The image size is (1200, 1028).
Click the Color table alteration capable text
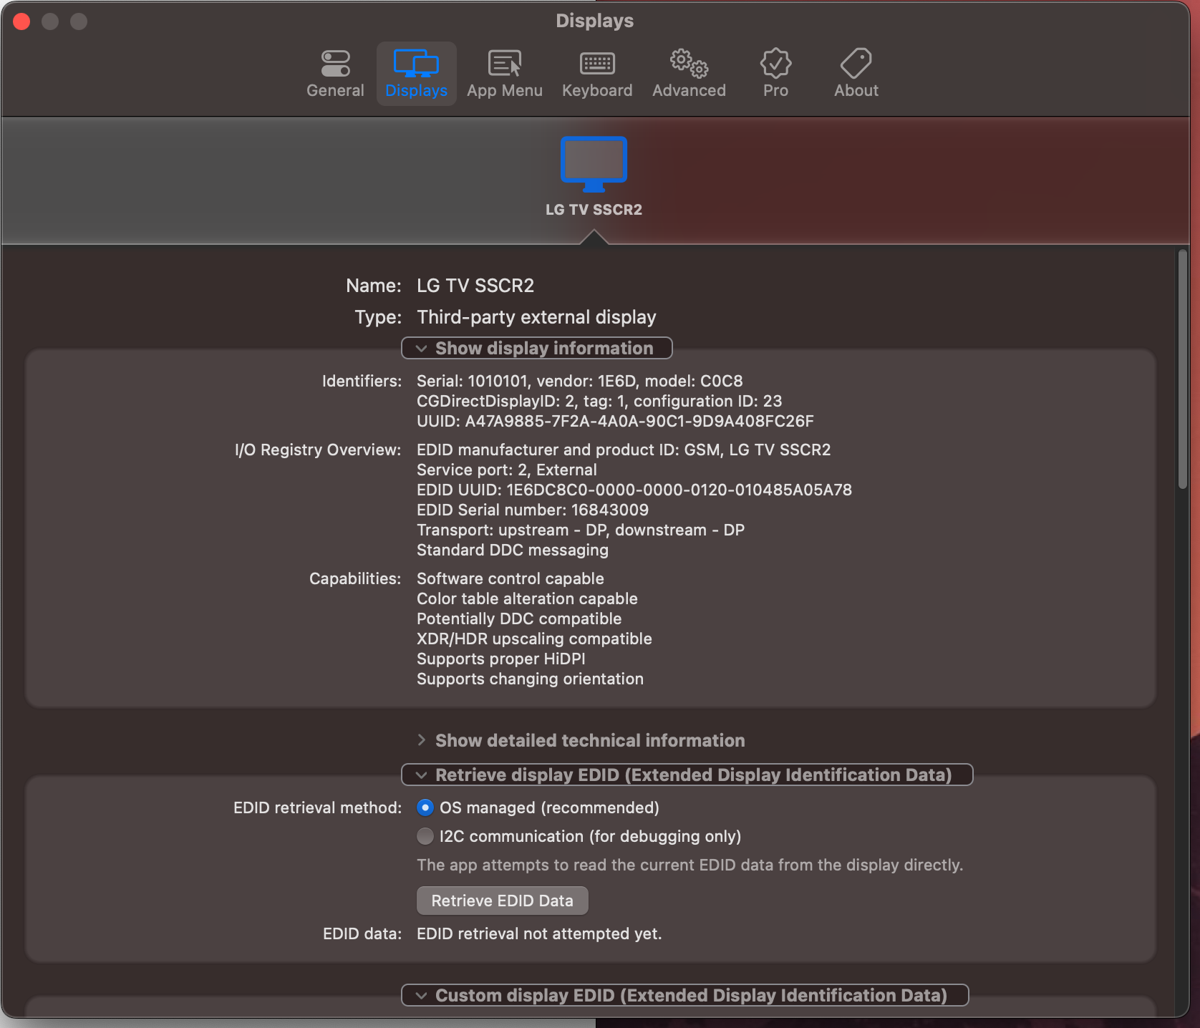tap(527, 598)
